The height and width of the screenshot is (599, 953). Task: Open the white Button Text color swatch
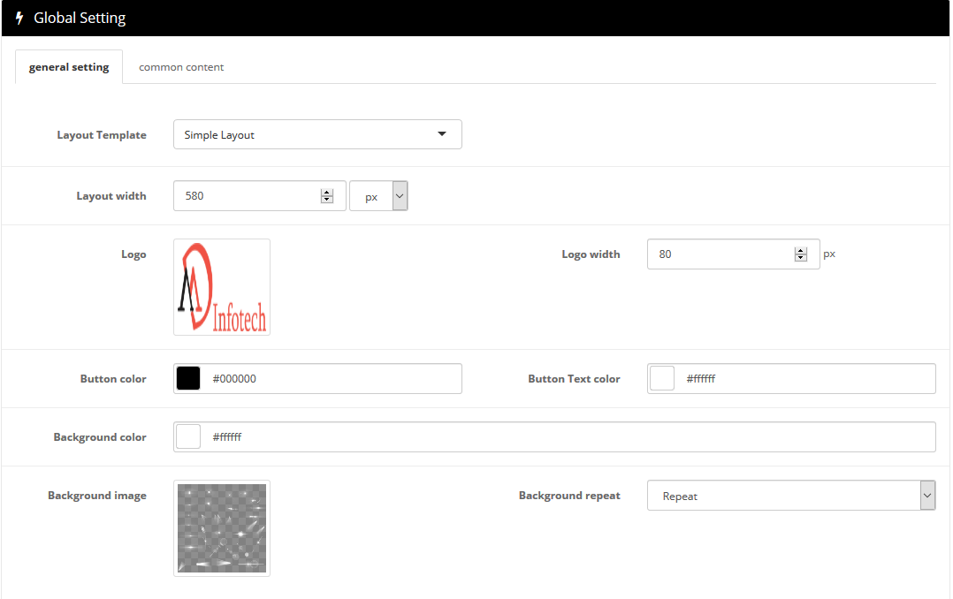point(662,378)
